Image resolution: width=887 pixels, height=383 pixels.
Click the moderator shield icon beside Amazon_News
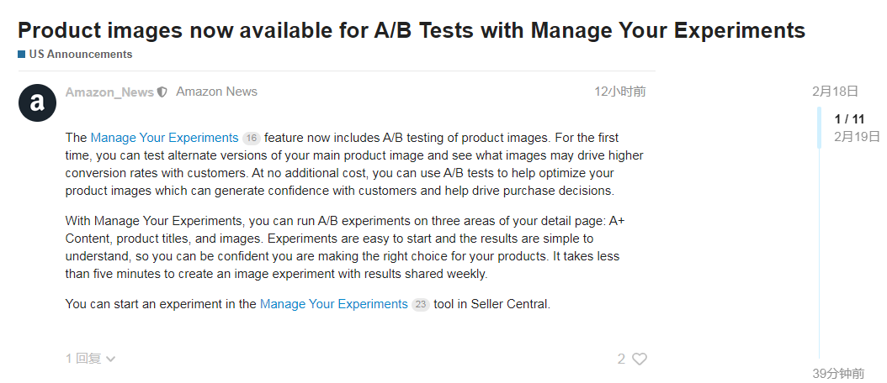[x=162, y=92]
